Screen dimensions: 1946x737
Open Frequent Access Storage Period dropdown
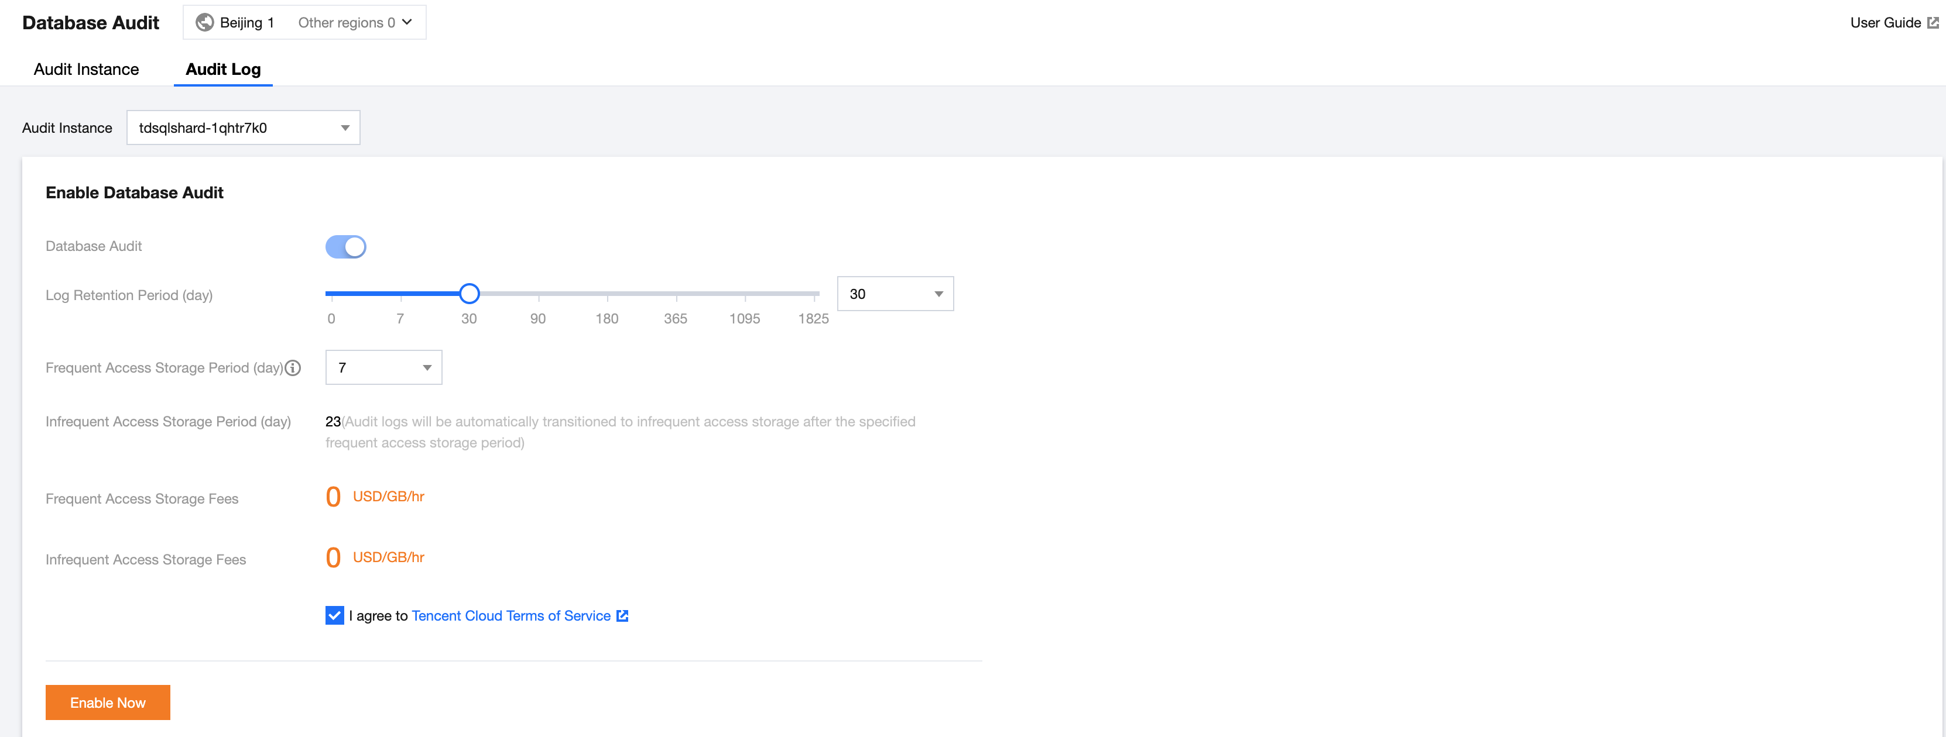click(383, 368)
